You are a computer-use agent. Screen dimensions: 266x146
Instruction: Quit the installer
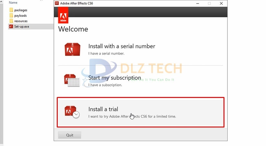point(69,135)
